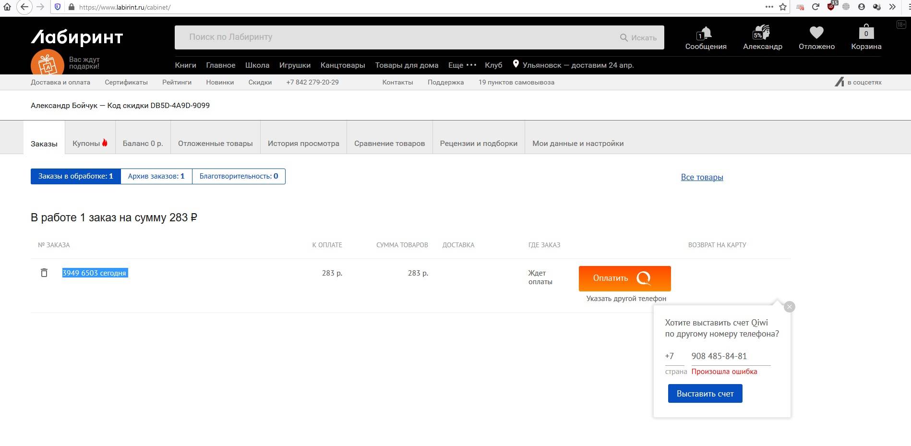Open Главное menu item
Screen dimensions: 911x446
[x=221, y=65]
